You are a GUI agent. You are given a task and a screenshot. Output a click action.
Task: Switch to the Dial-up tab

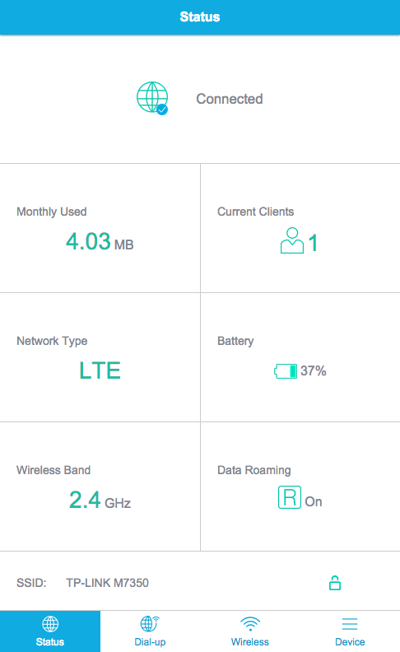tap(150, 631)
